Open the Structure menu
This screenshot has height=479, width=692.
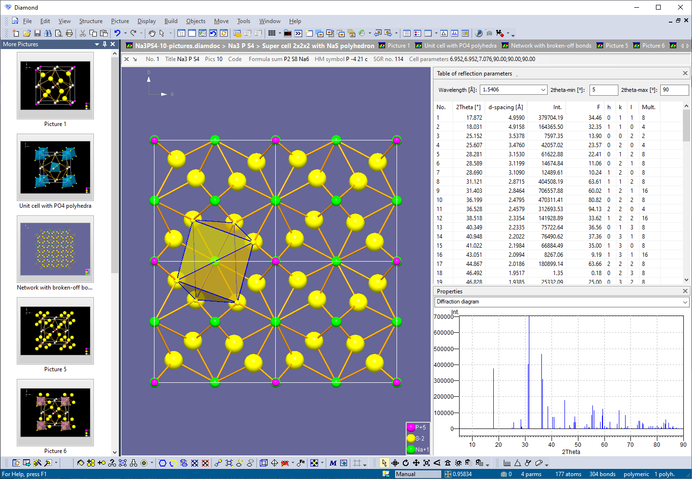(91, 21)
